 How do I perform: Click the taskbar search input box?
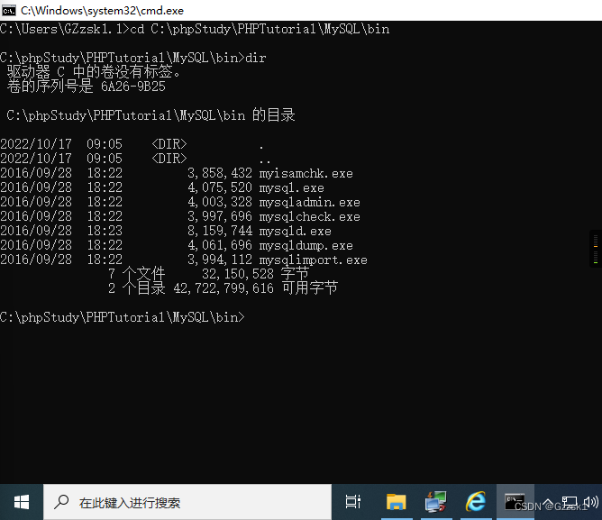coord(187,502)
